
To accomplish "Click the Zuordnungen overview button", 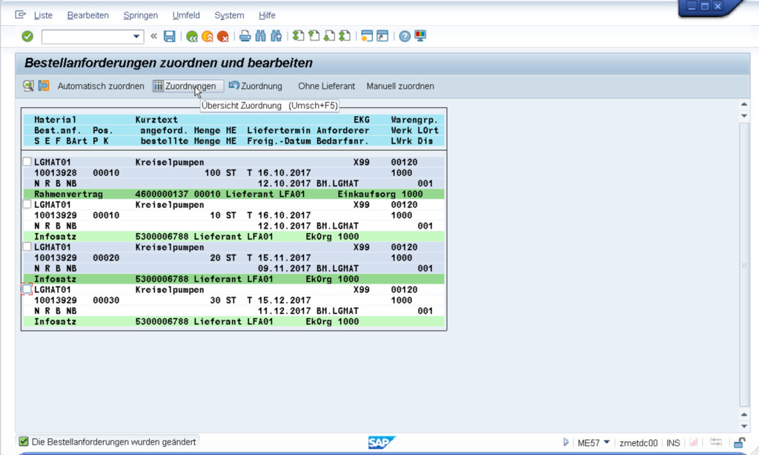I will click(x=188, y=86).
